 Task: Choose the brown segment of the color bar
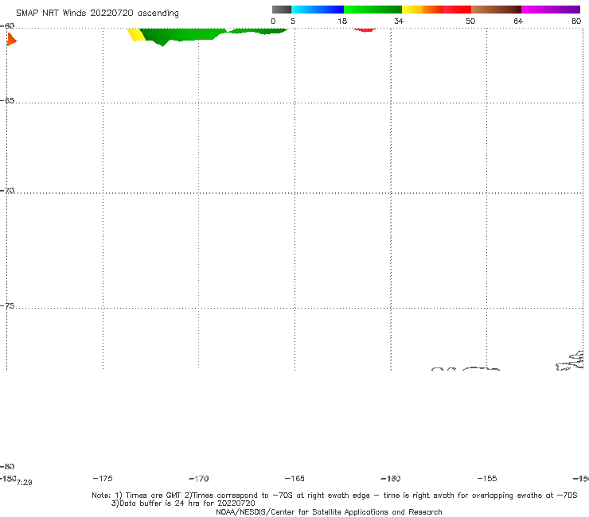click(496, 10)
